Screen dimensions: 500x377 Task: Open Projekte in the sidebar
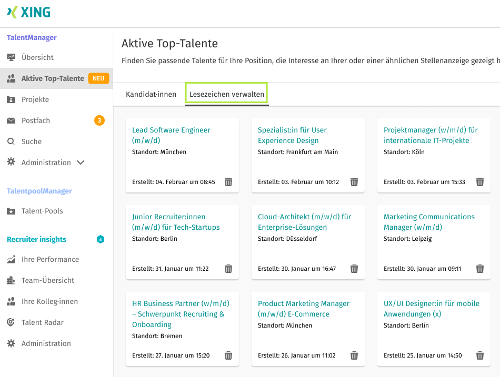(x=35, y=99)
